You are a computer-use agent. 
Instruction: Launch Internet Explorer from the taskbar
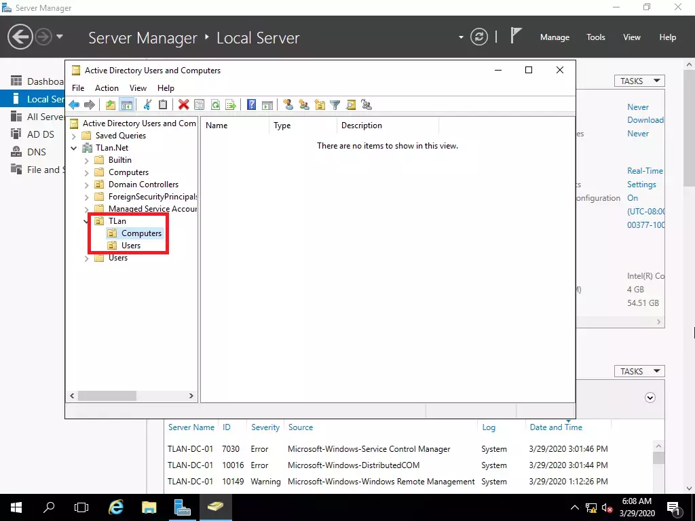(x=115, y=507)
